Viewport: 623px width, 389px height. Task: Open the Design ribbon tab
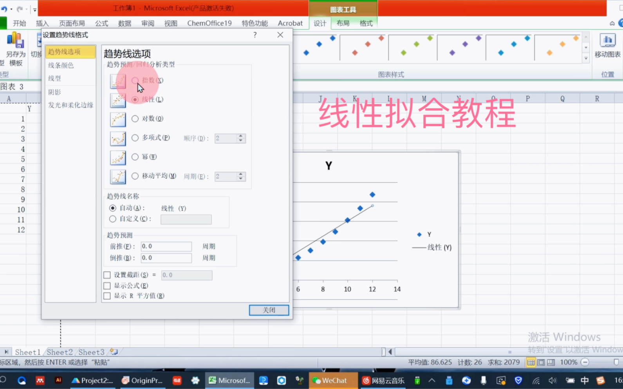pos(320,23)
